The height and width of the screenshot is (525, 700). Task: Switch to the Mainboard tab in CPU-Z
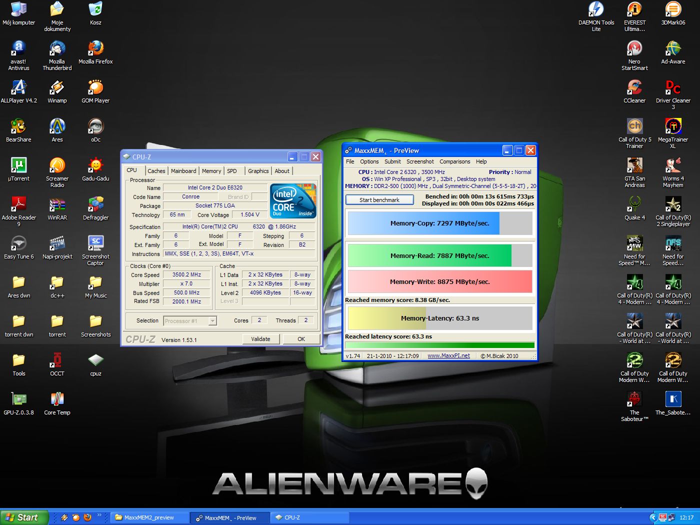point(183,171)
